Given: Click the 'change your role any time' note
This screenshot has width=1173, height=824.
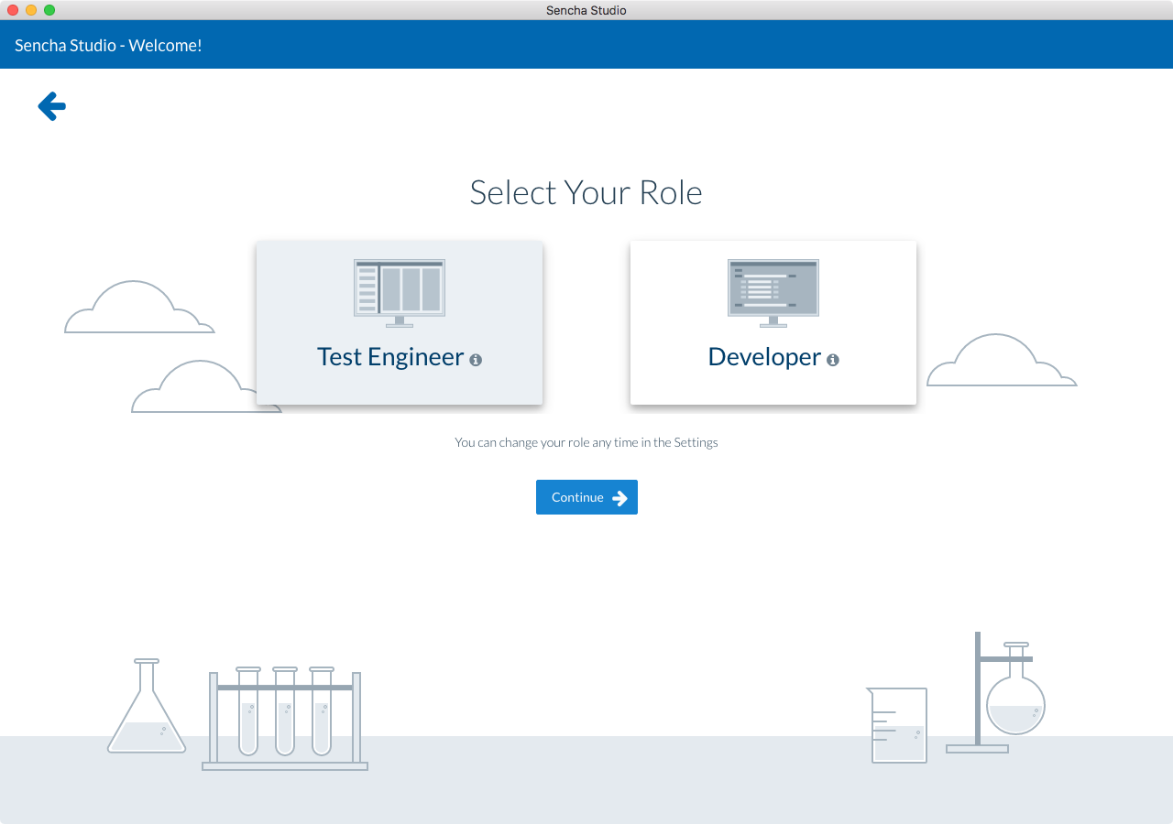Looking at the screenshot, I should click(586, 442).
